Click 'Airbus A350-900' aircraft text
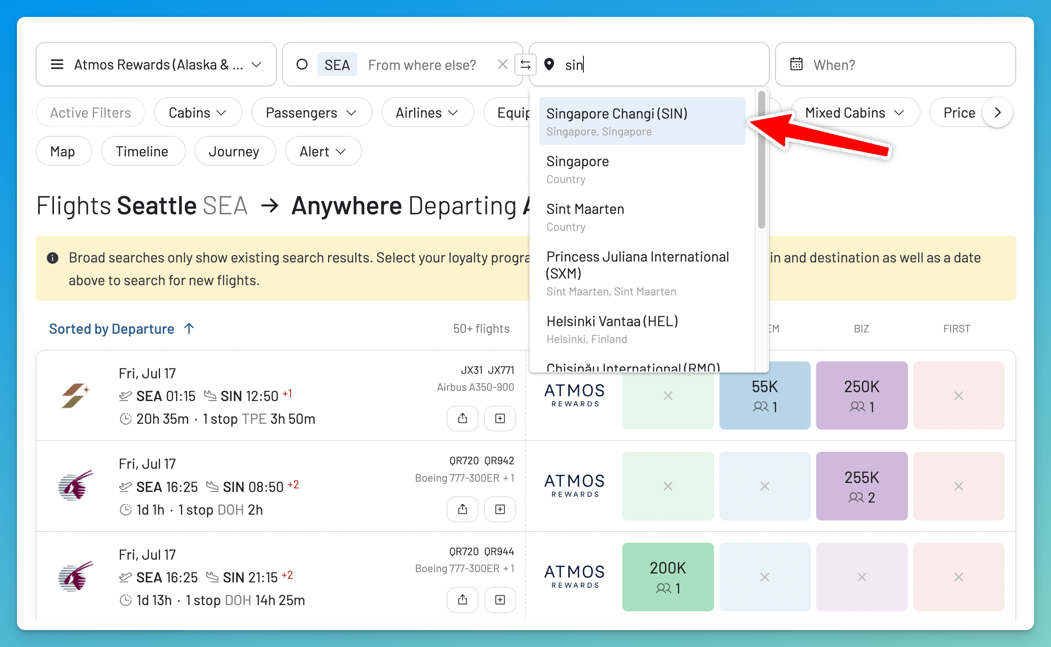This screenshot has height=647, width=1051. (x=475, y=387)
